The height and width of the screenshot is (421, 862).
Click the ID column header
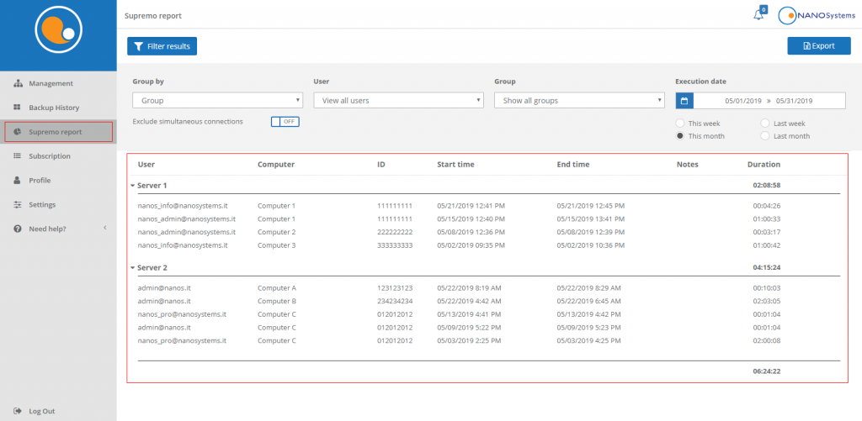point(381,164)
